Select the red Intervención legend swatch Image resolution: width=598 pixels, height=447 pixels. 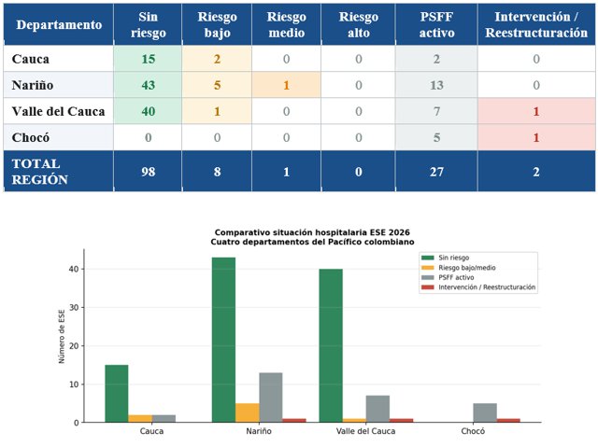click(x=428, y=287)
